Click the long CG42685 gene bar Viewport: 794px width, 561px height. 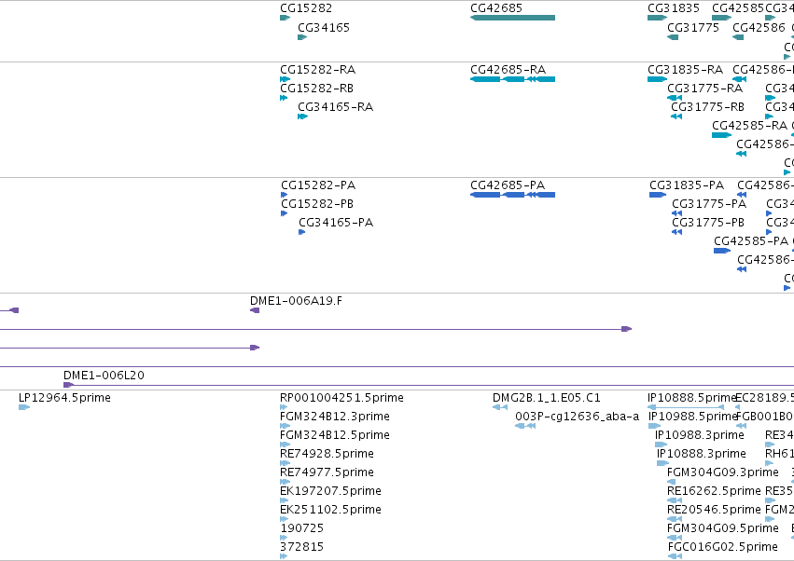(x=512, y=18)
